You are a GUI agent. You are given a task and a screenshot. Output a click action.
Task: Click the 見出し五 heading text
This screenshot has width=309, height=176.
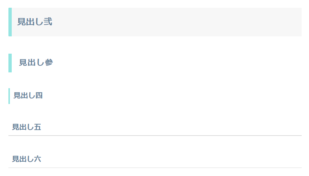click(27, 127)
